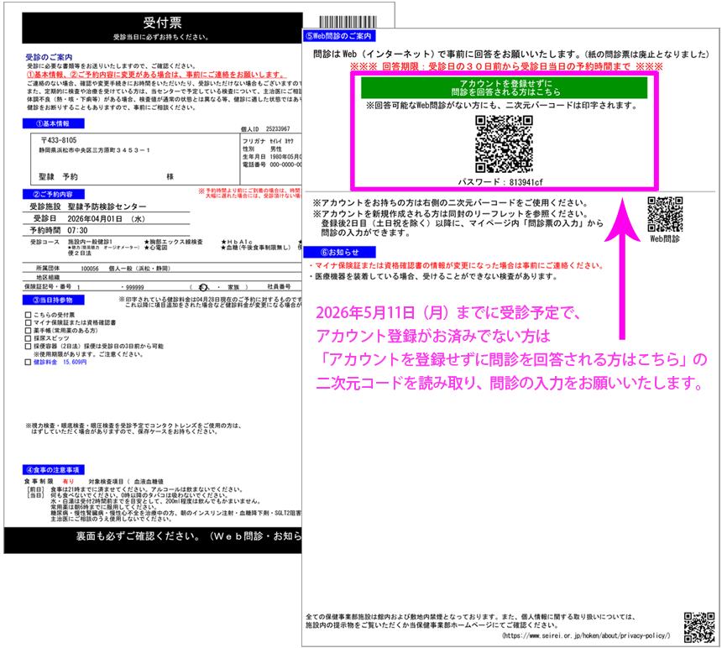
Task: Check the こちらの受付票 checkbox
Action: tap(28, 315)
